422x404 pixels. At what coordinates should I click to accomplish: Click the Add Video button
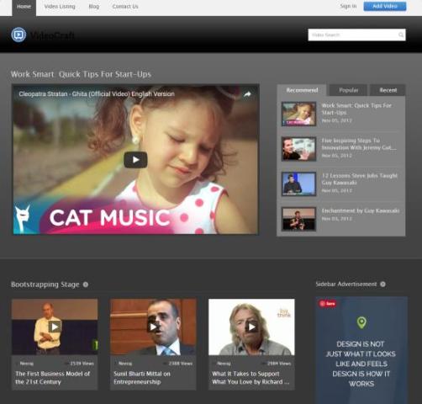385,6
